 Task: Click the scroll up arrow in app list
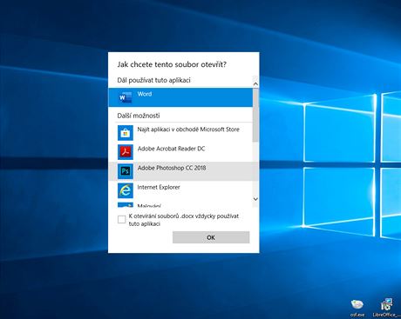tap(255, 84)
